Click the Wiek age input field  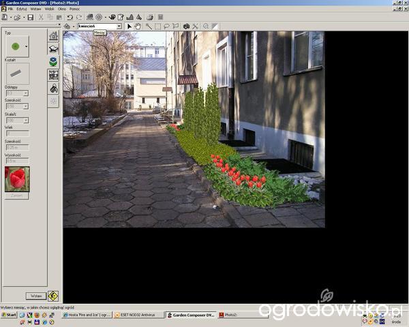click(x=17, y=134)
